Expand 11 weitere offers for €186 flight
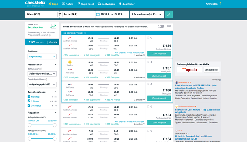247x142 pixels. coord(139,99)
